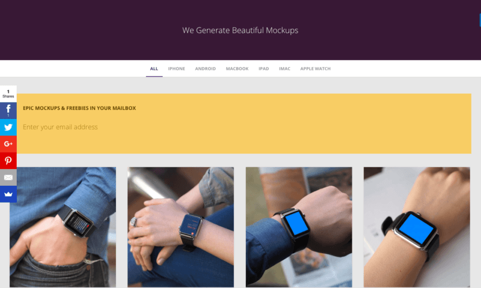Tweet this page via the Twitter icon
This screenshot has height=288, width=481.
pyautogui.click(x=8, y=127)
